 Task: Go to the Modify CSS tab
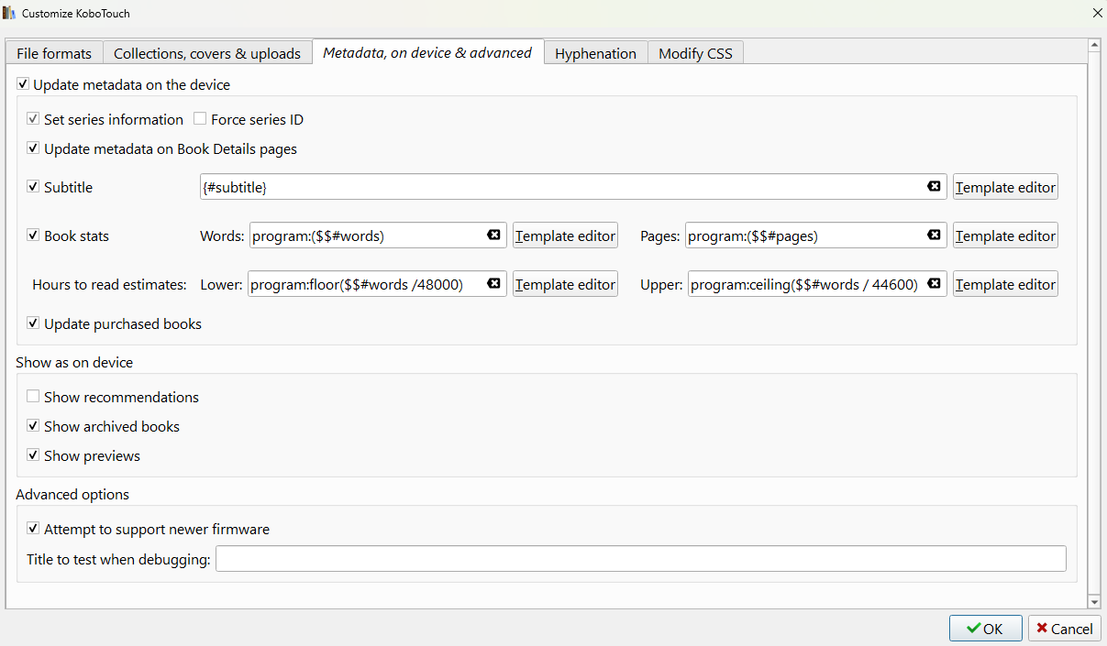tap(695, 53)
